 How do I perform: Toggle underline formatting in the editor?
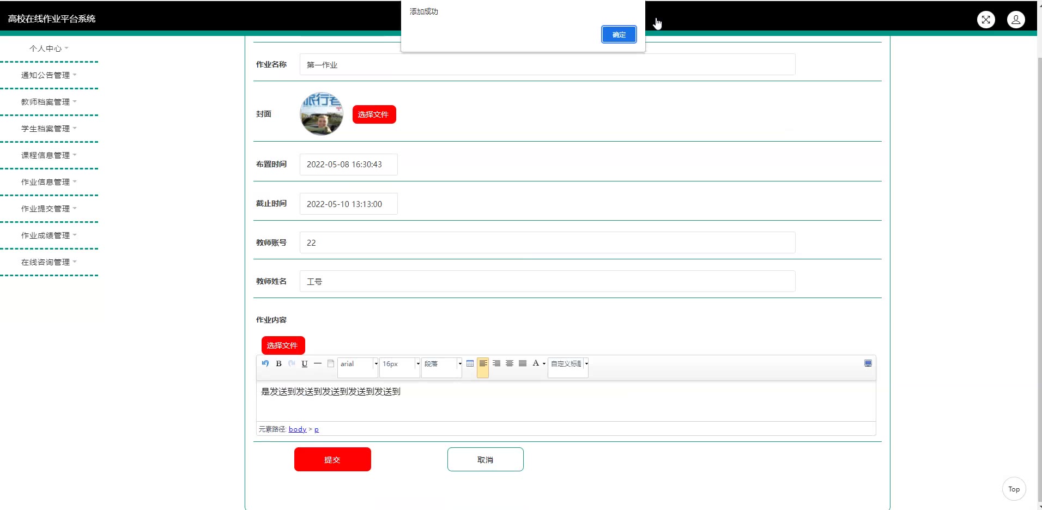[x=305, y=363]
